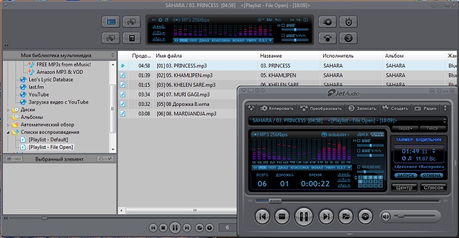Enable the BBE ViVA checkbox in the mini player
This screenshot has width=459, height=238.
(x=359, y=151)
